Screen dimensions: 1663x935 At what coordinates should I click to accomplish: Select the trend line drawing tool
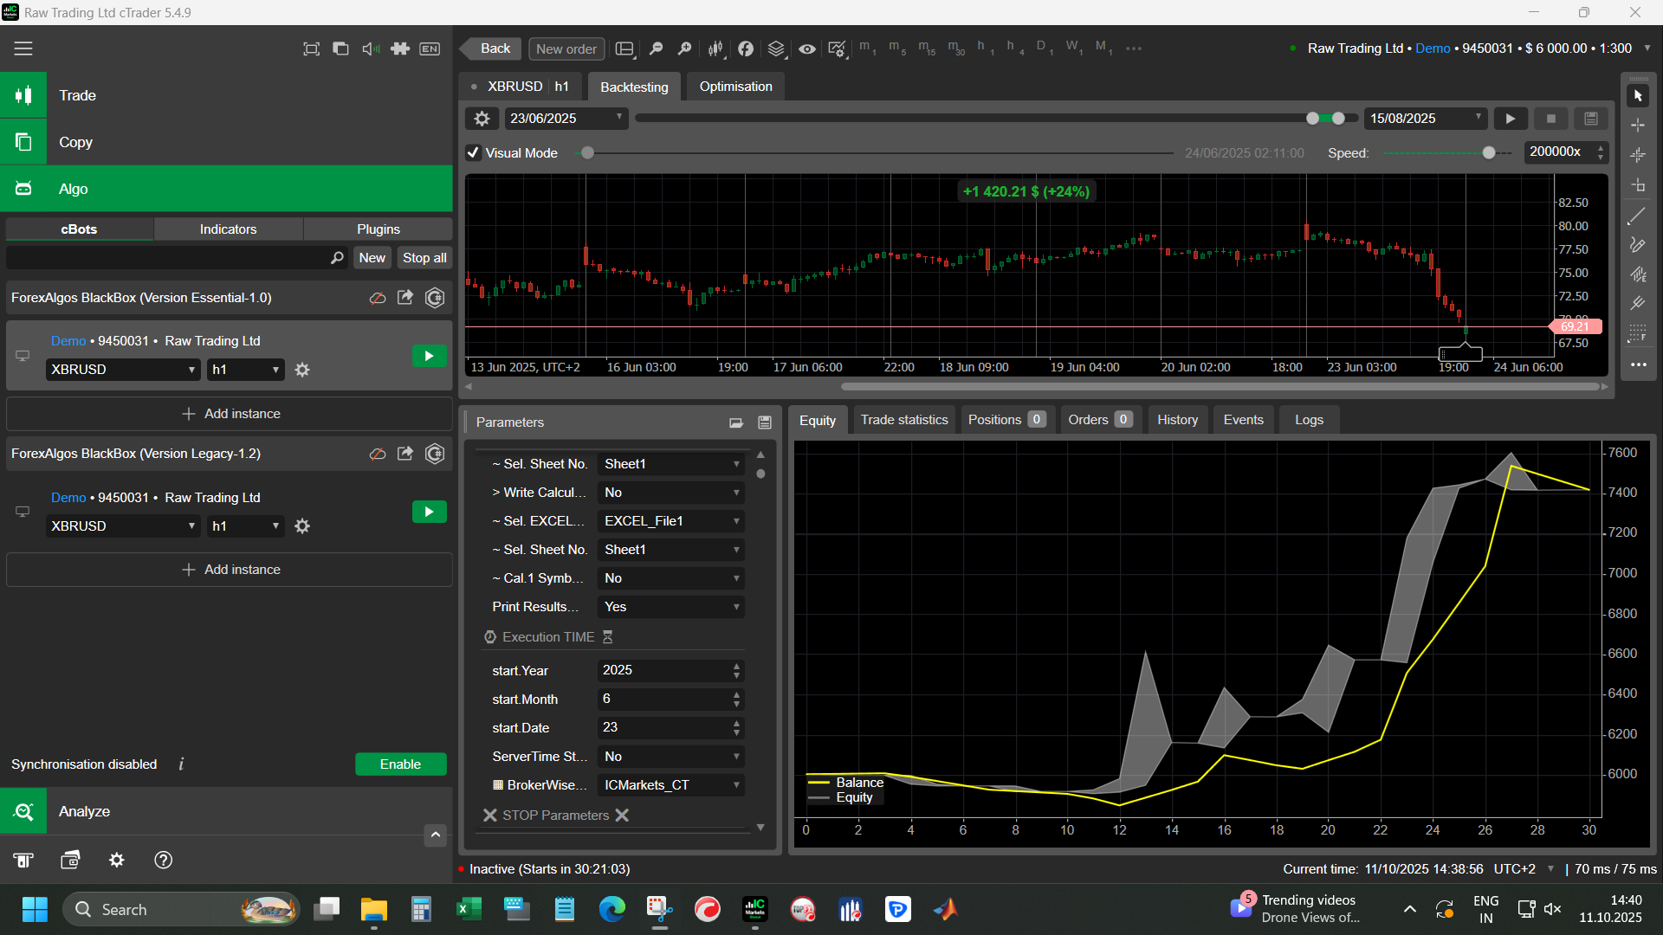coord(1637,216)
